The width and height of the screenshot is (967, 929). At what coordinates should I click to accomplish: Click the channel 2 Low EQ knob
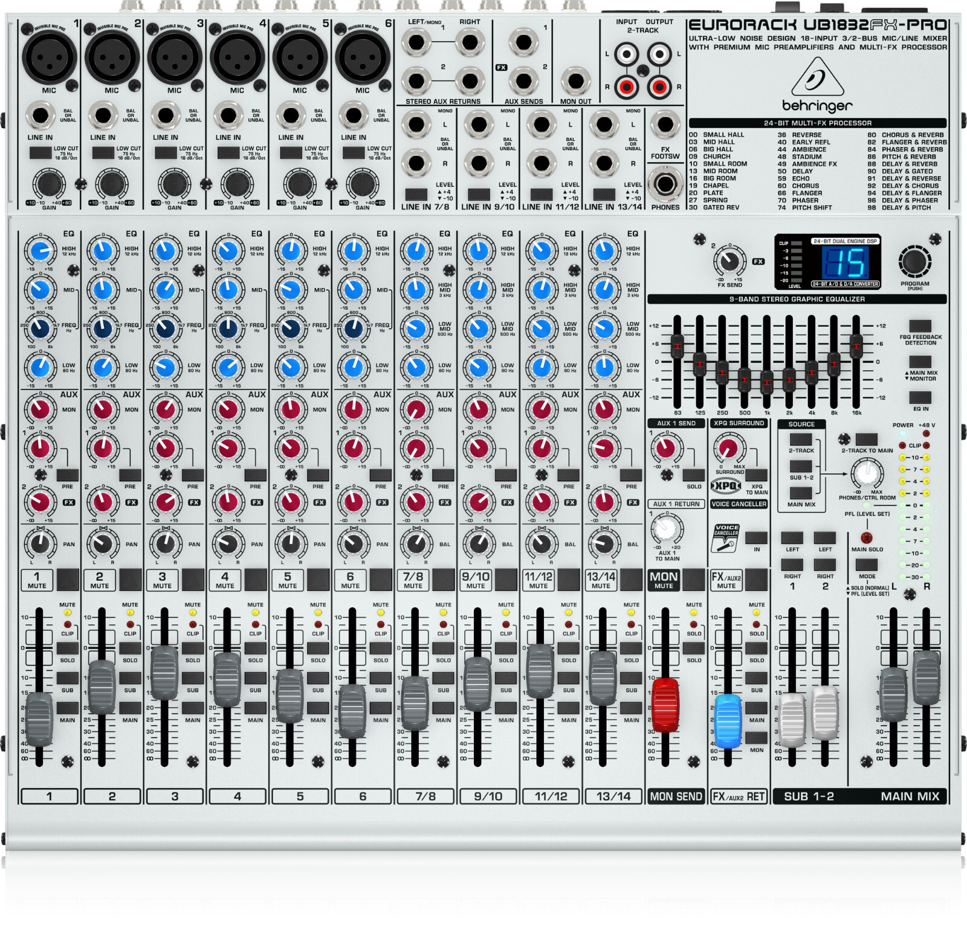103,366
